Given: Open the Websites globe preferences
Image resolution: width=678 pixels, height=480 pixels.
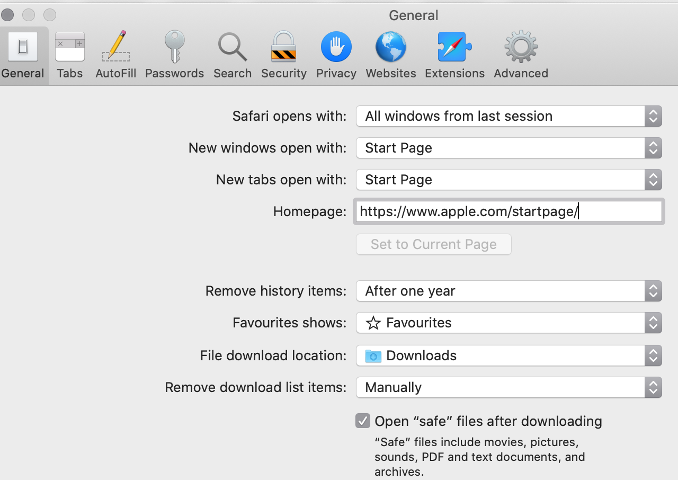Looking at the screenshot, I should point(391,56).
